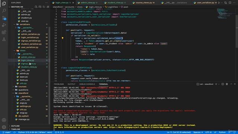238x134 pixels.
Task: Open the Source Control view
Action: point(4,18)
